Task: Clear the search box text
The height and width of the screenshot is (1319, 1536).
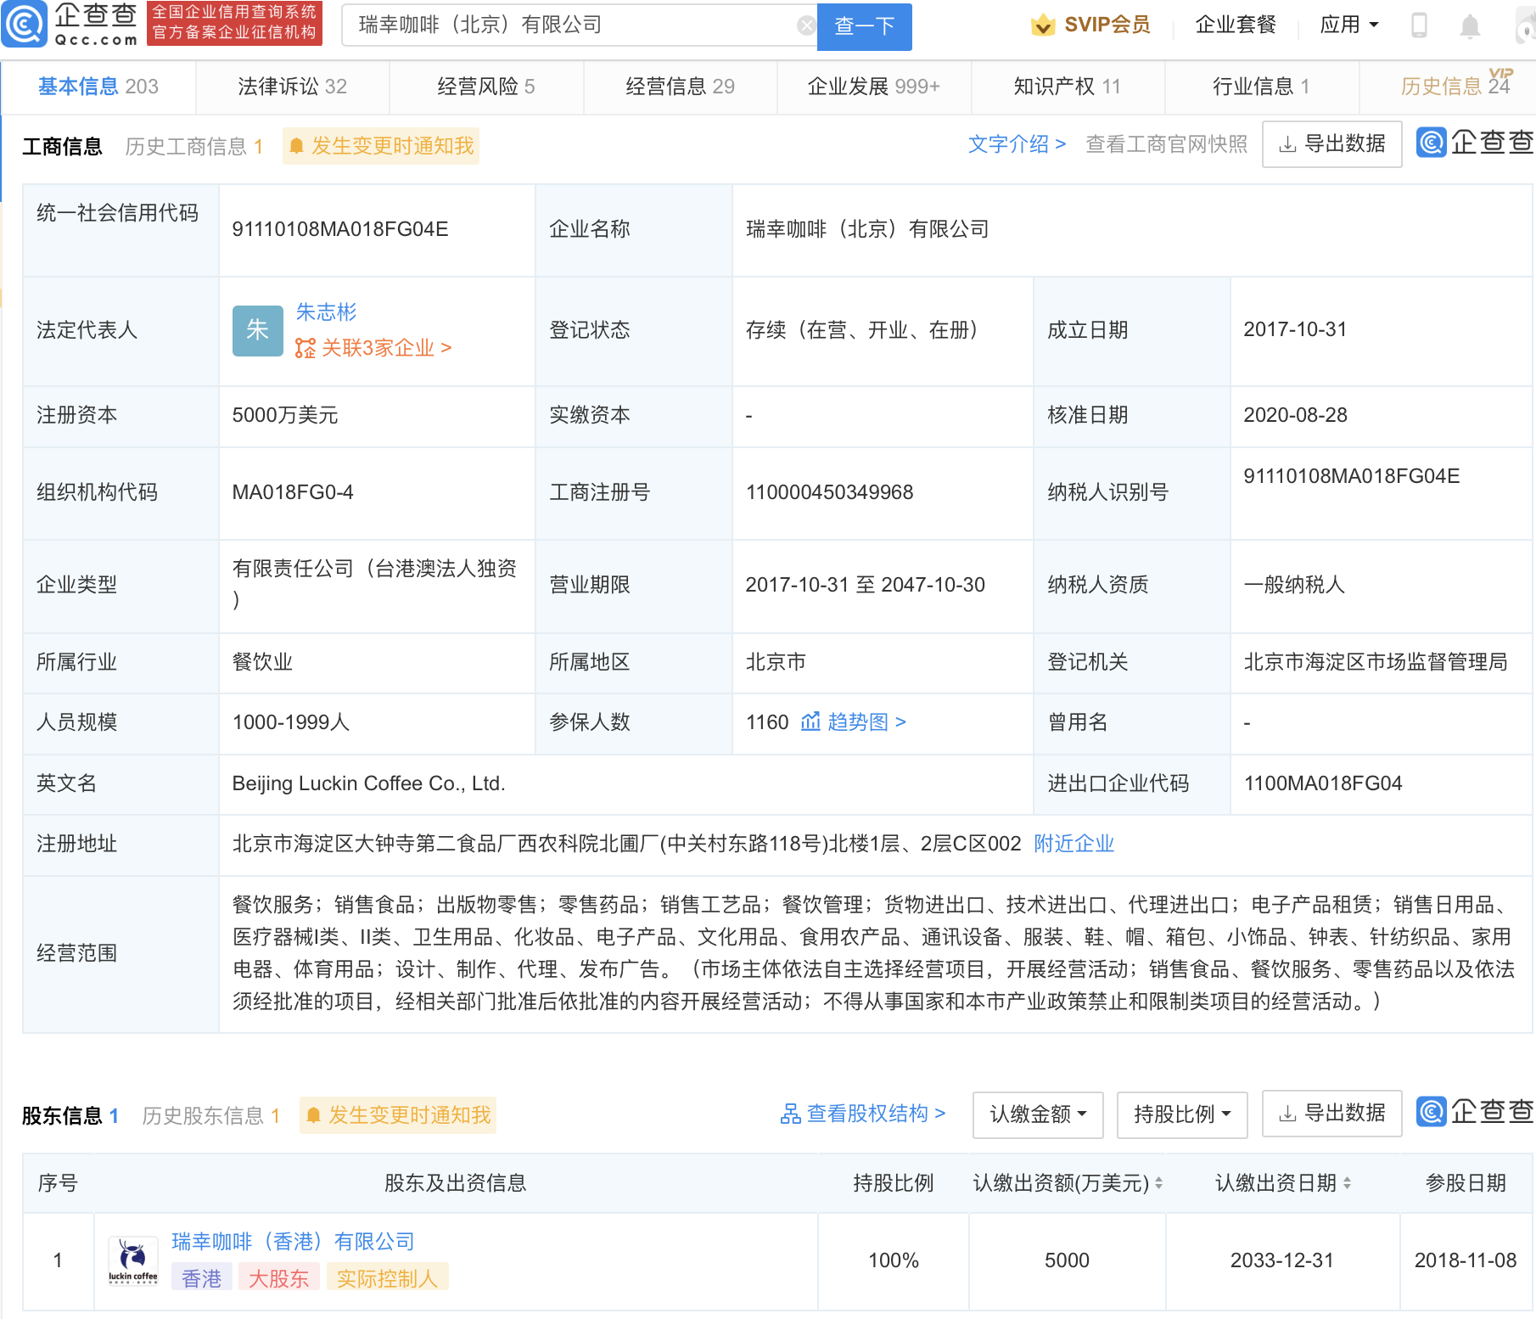Action: click(805, 26)
